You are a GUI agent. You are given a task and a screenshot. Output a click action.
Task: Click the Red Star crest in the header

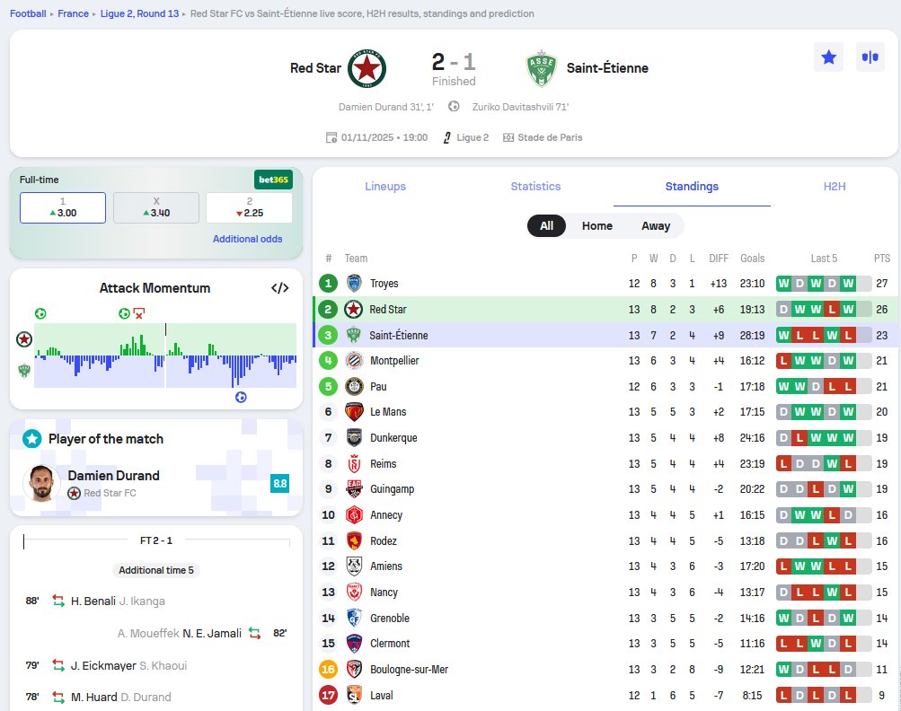point(368,68)
